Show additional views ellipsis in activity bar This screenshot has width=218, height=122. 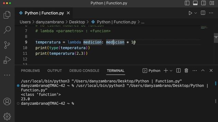coord(7,75)
